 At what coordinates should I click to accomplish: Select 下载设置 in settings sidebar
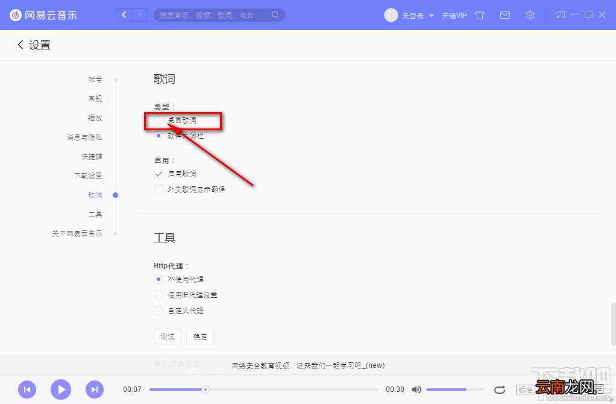[88, 175]
